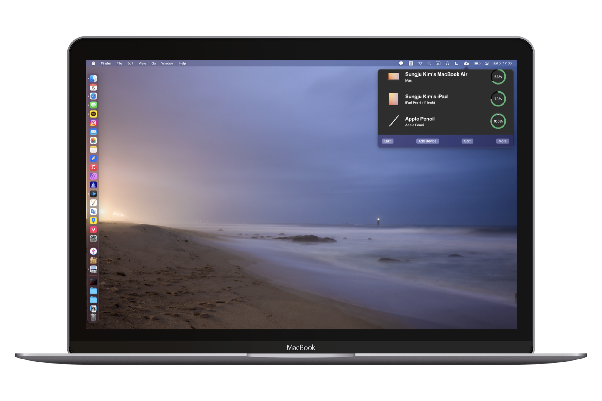Toggle Korean input source icon
602x401 pixels.
click(x=411, y=63)
